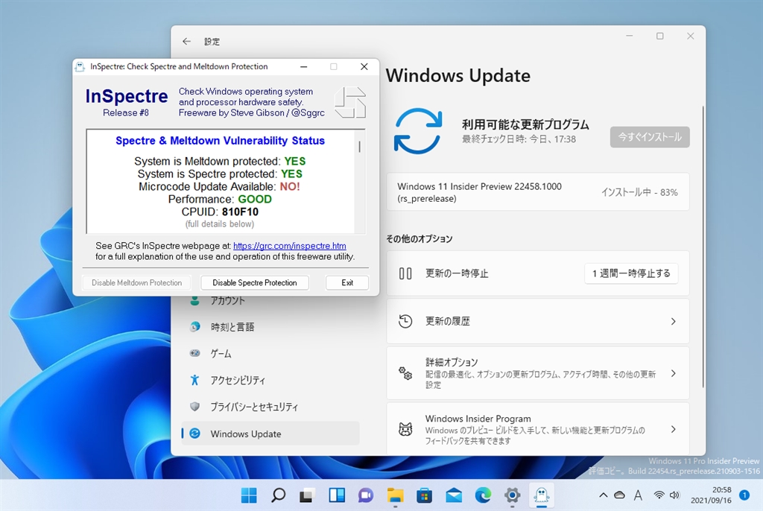The width and height of the screenshot is (763, 511).
Task: Open File Explorer from taskbar
Action: point(395,495)
